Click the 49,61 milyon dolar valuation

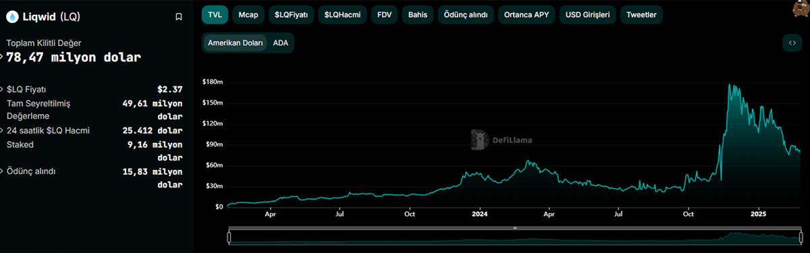click(x=153, y=110)
